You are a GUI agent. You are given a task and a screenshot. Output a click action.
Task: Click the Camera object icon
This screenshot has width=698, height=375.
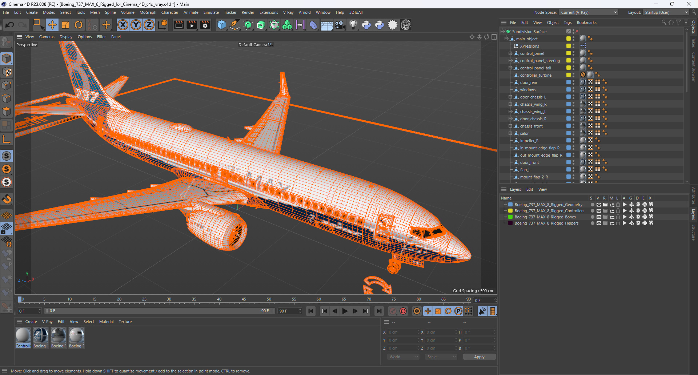point(340,25)
